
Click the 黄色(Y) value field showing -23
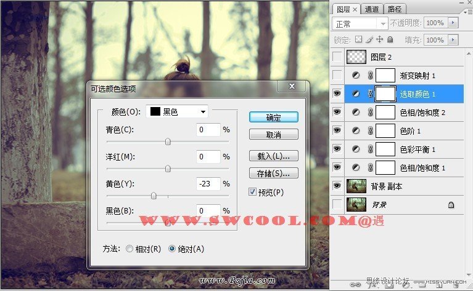(208, 183)
